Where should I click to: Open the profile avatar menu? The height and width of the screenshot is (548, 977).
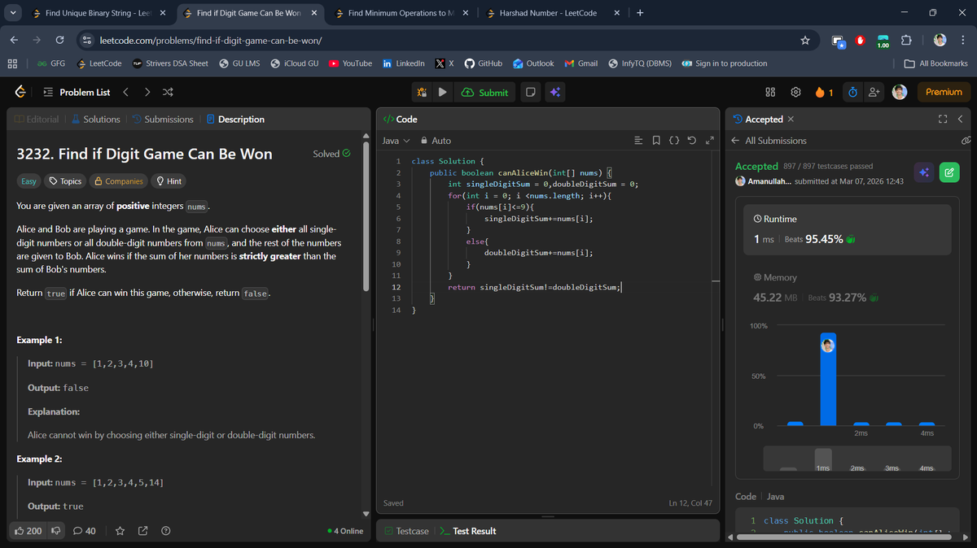pyautogui.click(x=900, y=92)
